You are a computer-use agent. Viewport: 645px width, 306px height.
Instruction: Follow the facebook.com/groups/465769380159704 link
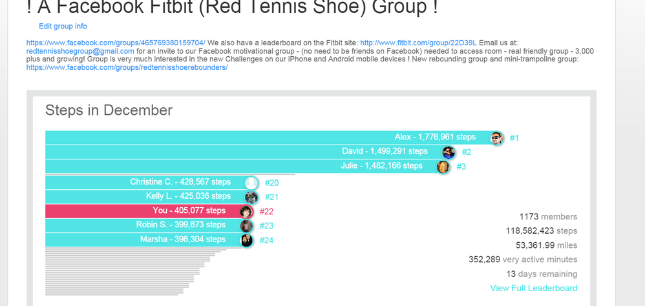coord(116,43)
